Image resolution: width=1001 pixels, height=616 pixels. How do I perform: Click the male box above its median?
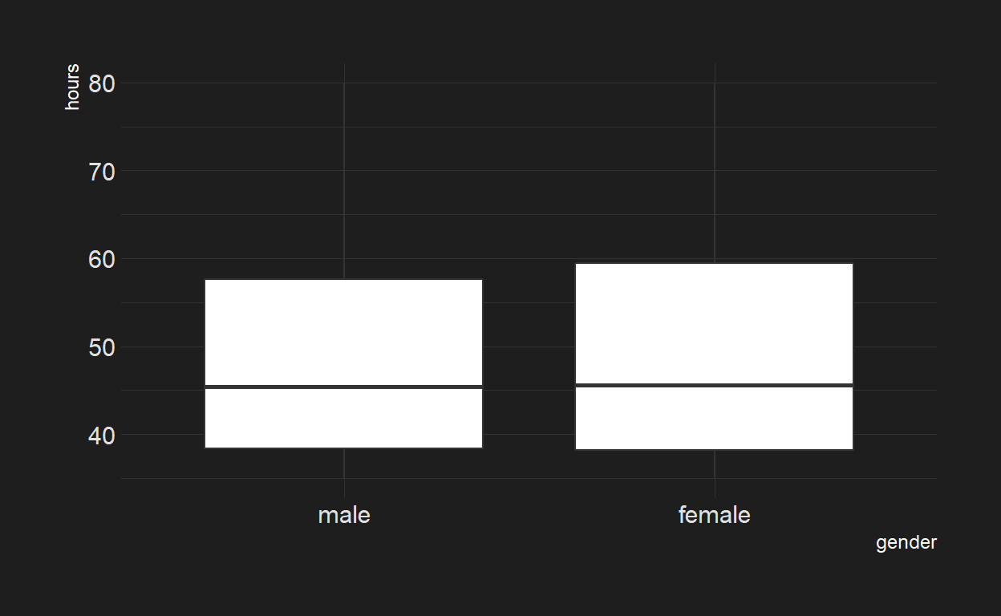(x=344, y=332)
